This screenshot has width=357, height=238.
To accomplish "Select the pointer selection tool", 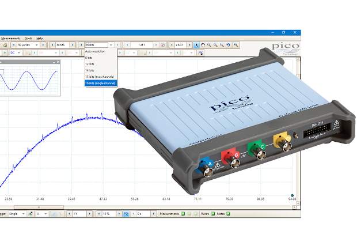I will [196, 45].
